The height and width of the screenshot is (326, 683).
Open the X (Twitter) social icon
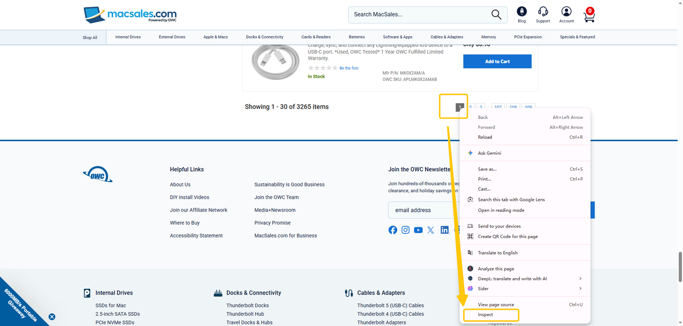click(x=431, y=230)
